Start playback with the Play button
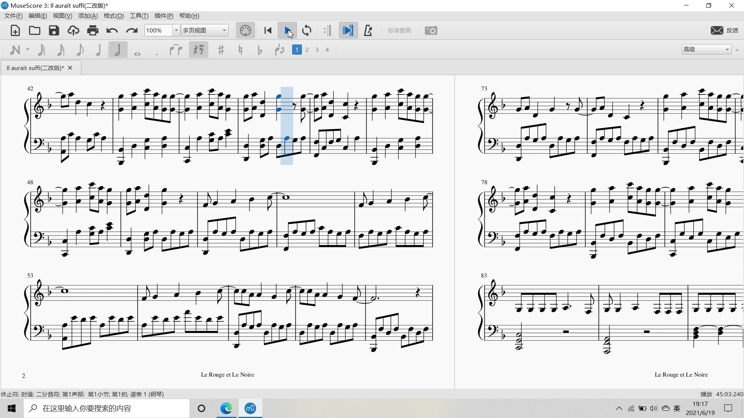Viewport: 744px width, 418px height. tap(288, 31)
